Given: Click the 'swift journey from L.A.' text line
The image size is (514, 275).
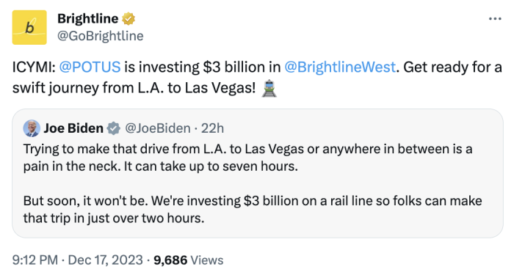Looking at the screenshot, I should 134,88.
